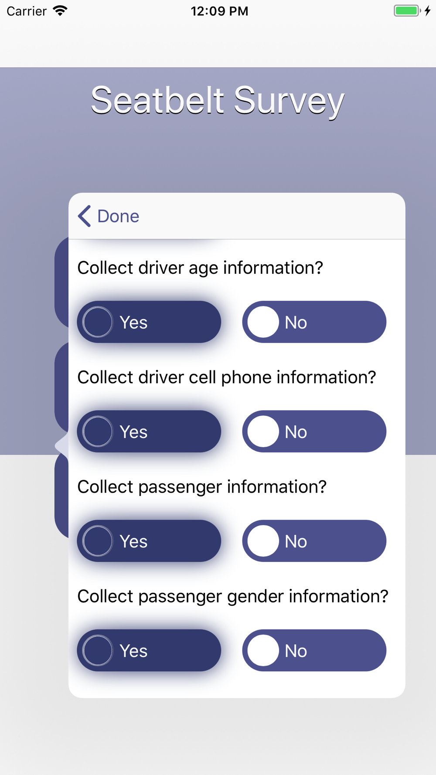Viewport: 436px width, 775px height.
Task: Select Yes for passenger information
Action: click(x=149, y=541)
